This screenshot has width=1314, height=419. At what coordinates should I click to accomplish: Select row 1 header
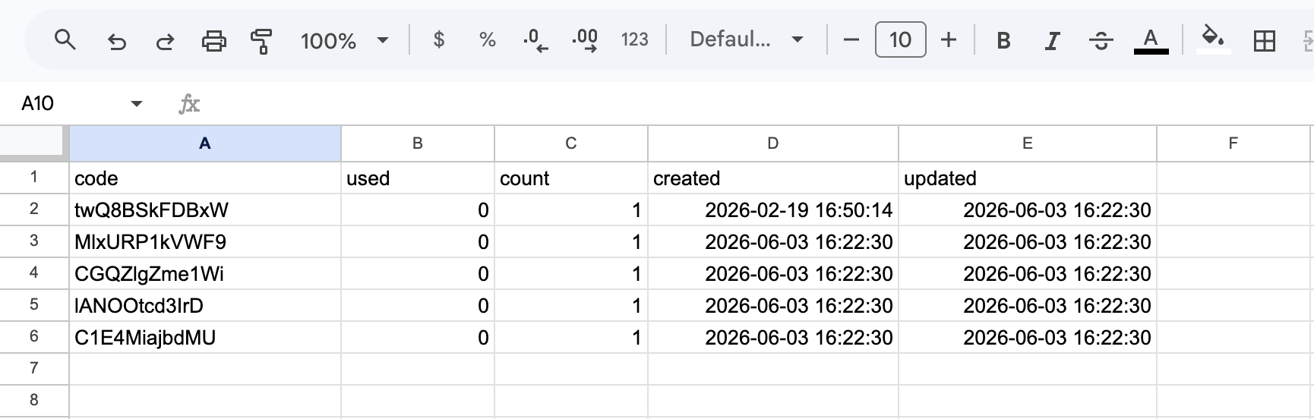(x=34, y=178)
